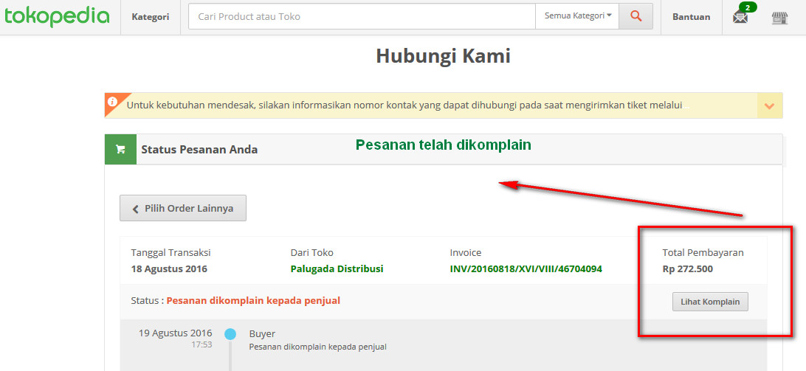Click the 19 Agustus 2016 timeline date

[175, 333]
